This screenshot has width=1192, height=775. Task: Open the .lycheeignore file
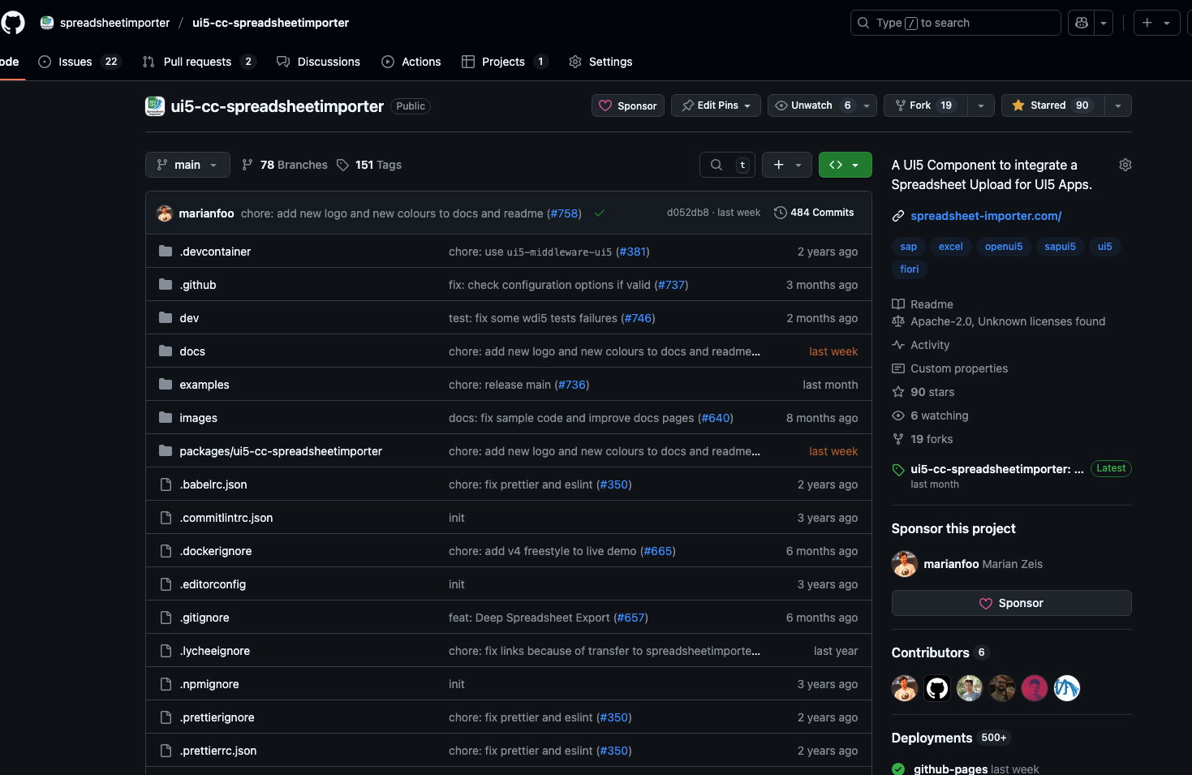[x=215, y=651]
